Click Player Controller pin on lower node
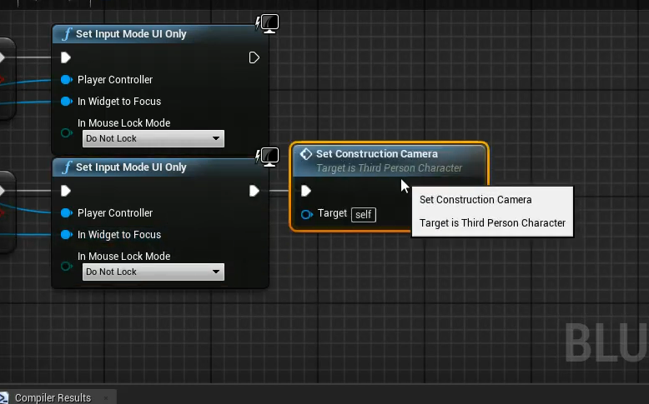 coord(67,213)
